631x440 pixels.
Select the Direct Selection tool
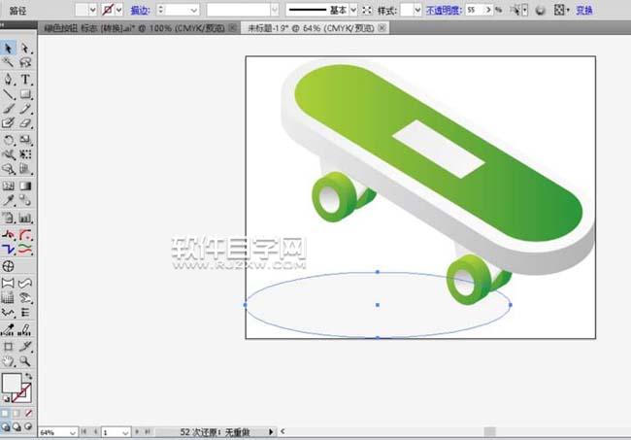tap(25, 49)
